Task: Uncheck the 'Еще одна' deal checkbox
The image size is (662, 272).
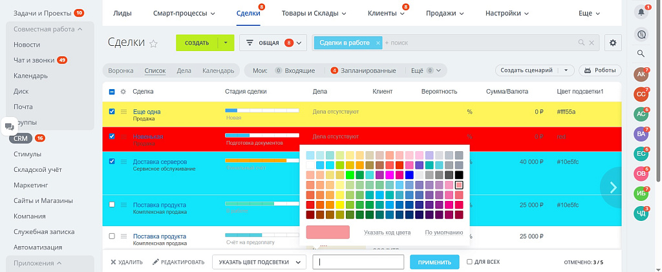Action: pos(112,112)
